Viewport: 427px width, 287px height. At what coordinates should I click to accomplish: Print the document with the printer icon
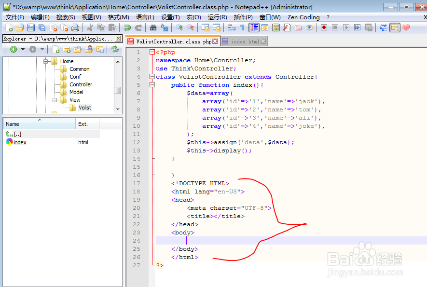pyautogui.click(x=75, y=27)
